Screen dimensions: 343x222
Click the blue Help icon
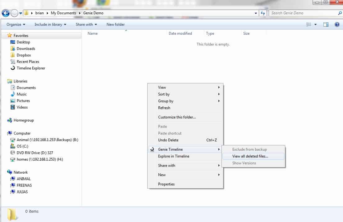pyautogui.click(x=337, y=24)
